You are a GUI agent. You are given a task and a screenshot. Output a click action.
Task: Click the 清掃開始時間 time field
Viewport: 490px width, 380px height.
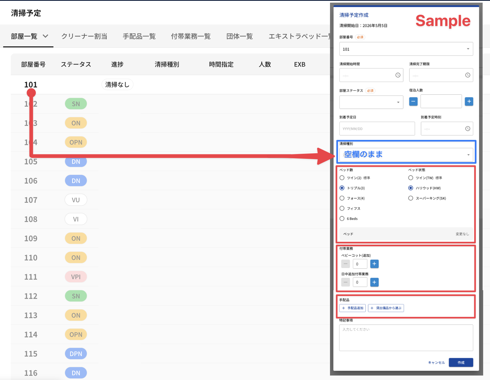pos(371,75)
